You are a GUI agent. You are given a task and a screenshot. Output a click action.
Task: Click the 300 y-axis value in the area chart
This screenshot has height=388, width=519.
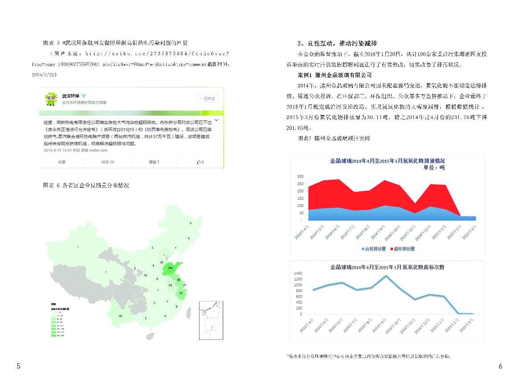coord(300,177)
